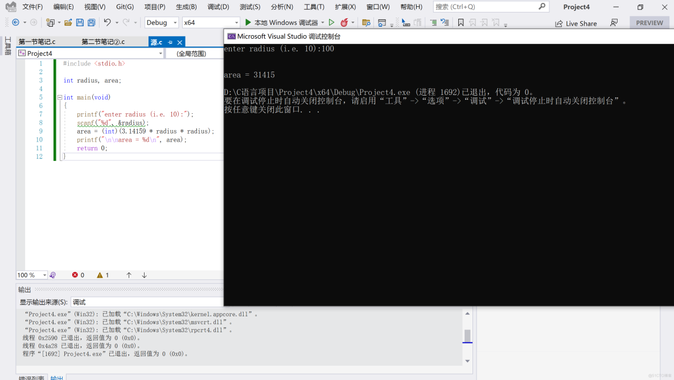
Task: Click the Navigate Backward arrow icon
Action: (x=15, y=22)
